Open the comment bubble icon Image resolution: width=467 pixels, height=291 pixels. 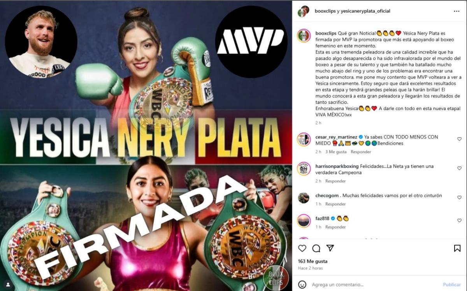(x=316, y=248)
